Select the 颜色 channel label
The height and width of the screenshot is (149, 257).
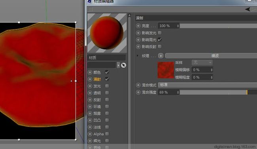[97, 73]
